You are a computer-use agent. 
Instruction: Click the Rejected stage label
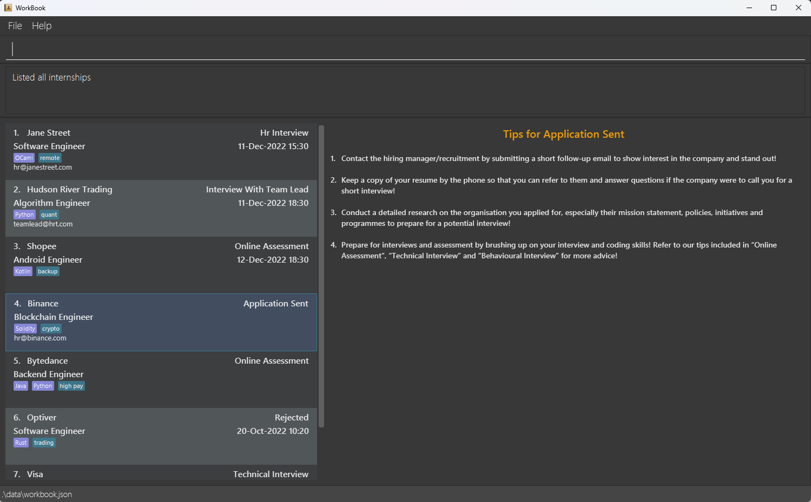292,418
